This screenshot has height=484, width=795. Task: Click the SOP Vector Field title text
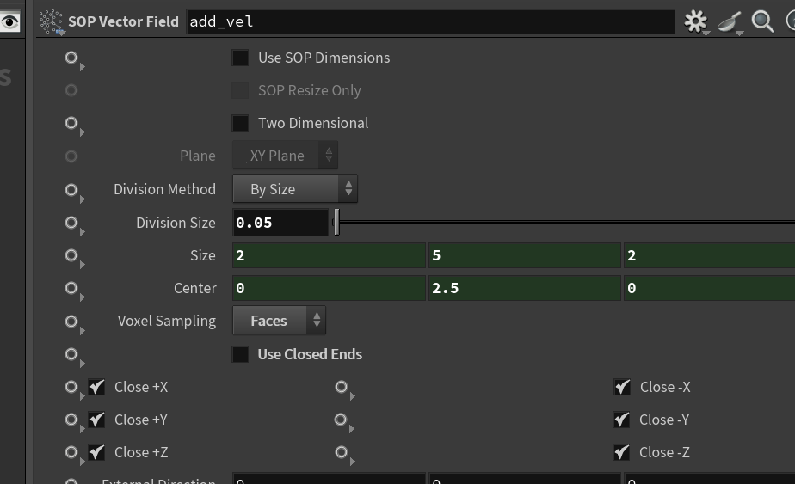tap(124, 21)
